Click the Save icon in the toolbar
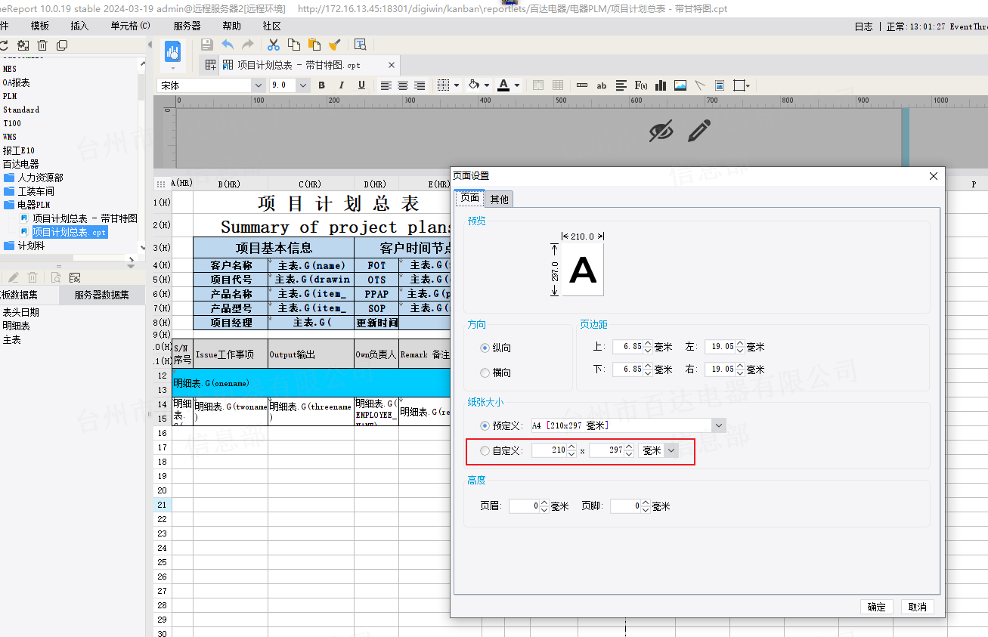 click(x=206, y=45)
